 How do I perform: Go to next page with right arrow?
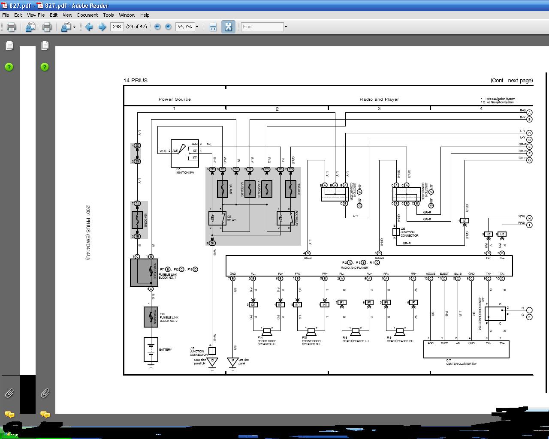tap(102, 27)
